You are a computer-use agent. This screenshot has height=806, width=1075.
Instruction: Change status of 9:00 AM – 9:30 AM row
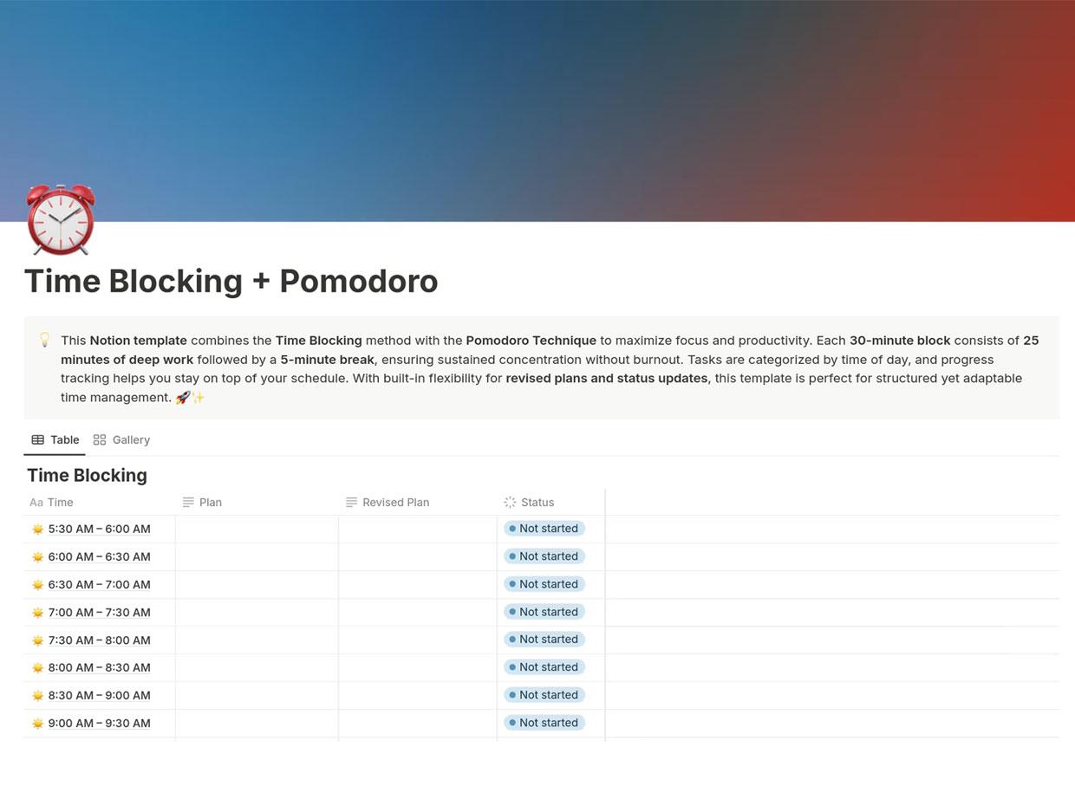(544, 722)
